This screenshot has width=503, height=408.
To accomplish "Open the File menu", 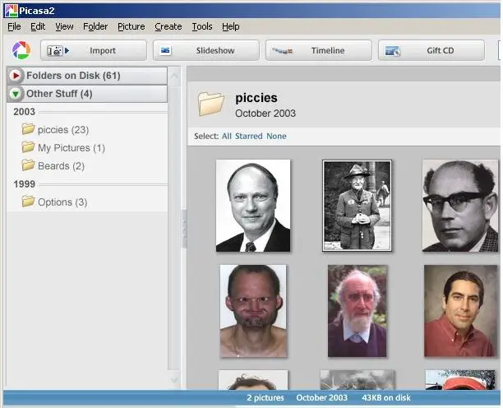I will (14, 26).
